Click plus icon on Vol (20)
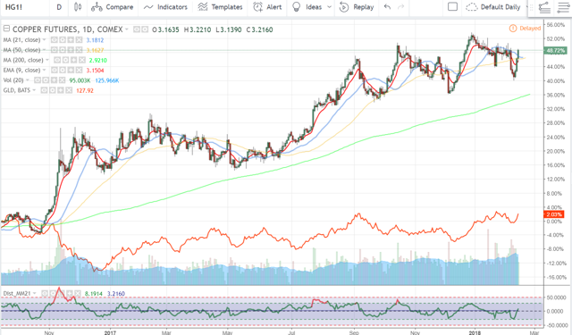Image resolution: width=572 pixels, height=335 pixels. pos(54,80)
